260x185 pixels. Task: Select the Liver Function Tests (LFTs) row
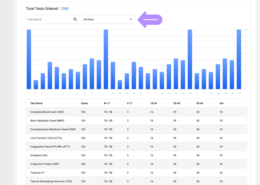[x=46, y=138]
